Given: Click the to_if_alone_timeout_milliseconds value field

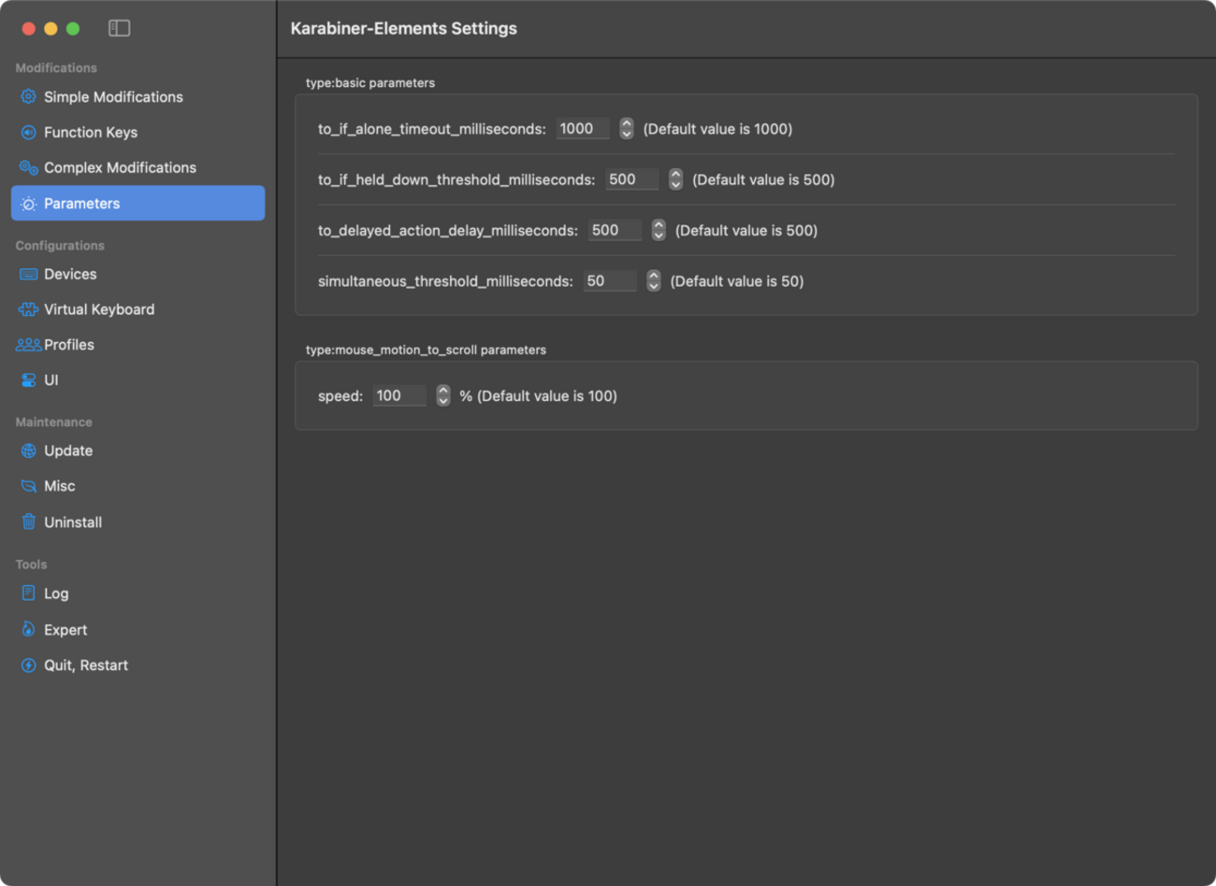Looking at the screenshot, I should tap(583, 128).
